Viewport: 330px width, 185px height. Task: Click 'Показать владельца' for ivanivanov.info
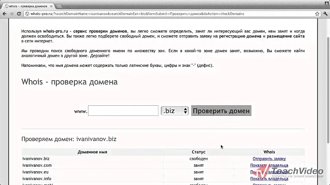point(269,179)
